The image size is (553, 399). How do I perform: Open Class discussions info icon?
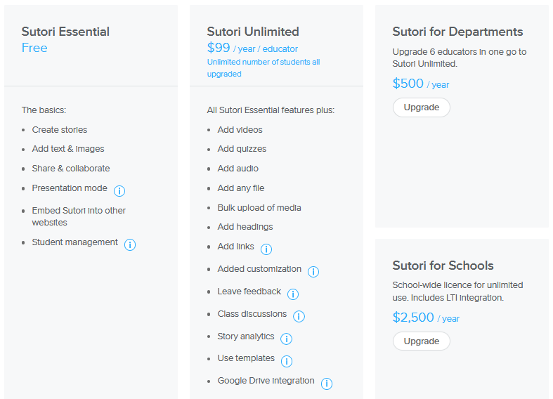(x=299, y=316)
